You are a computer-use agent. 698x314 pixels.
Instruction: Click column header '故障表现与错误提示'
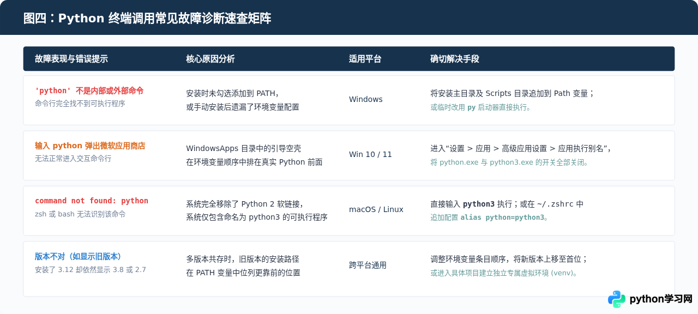pyautogui.click(x=71, y=59)
